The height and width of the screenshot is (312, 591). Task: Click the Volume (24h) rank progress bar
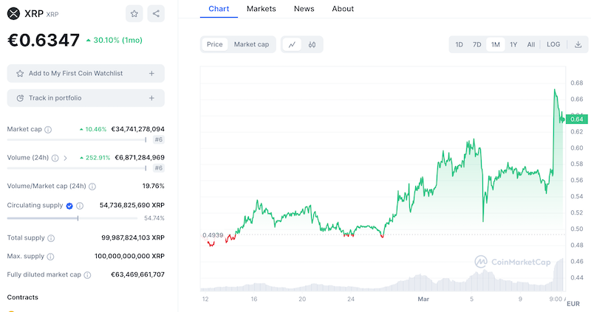pos(77,168)
